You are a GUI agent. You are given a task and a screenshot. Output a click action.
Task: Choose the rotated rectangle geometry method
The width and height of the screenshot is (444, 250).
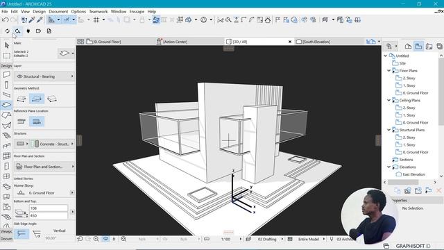pyautogui.click(x=52, y=99)
